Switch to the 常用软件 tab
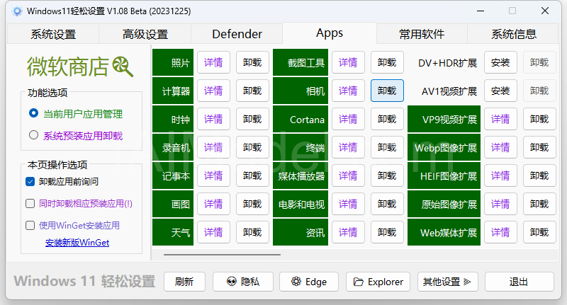567x305 pixels. [x=422, y=34]
